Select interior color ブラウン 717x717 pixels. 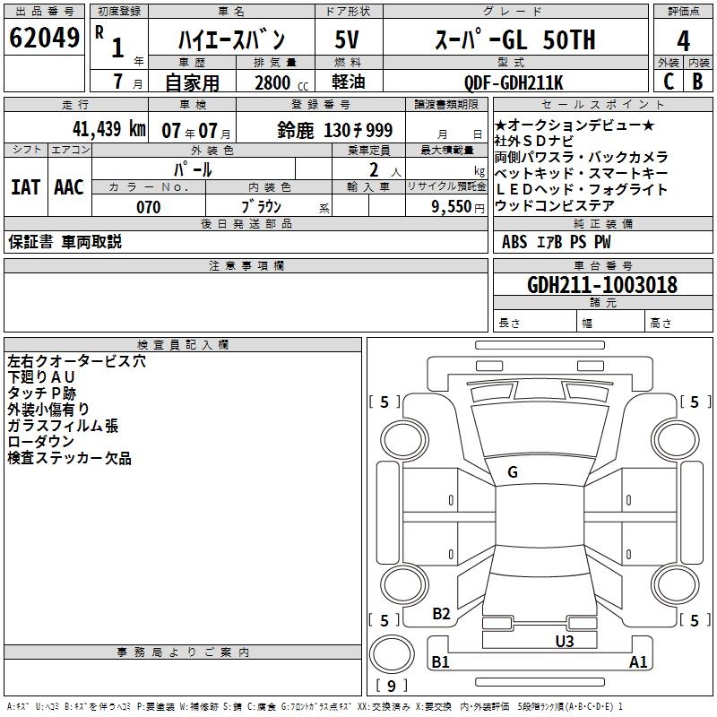pos(261,207)
